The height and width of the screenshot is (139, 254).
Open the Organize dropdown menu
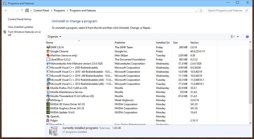(x=54, y=37)
